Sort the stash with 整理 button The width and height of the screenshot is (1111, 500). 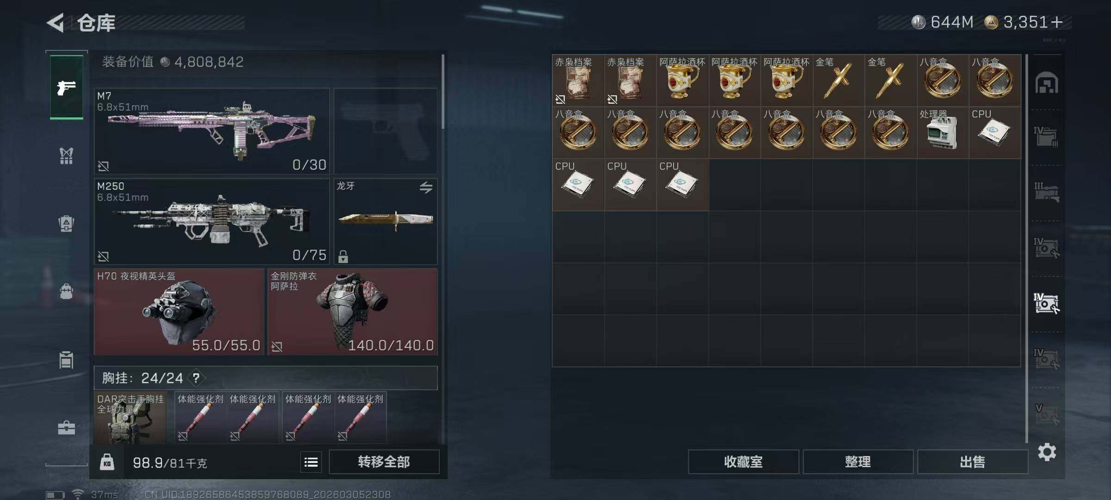click(x=858, y=462)
